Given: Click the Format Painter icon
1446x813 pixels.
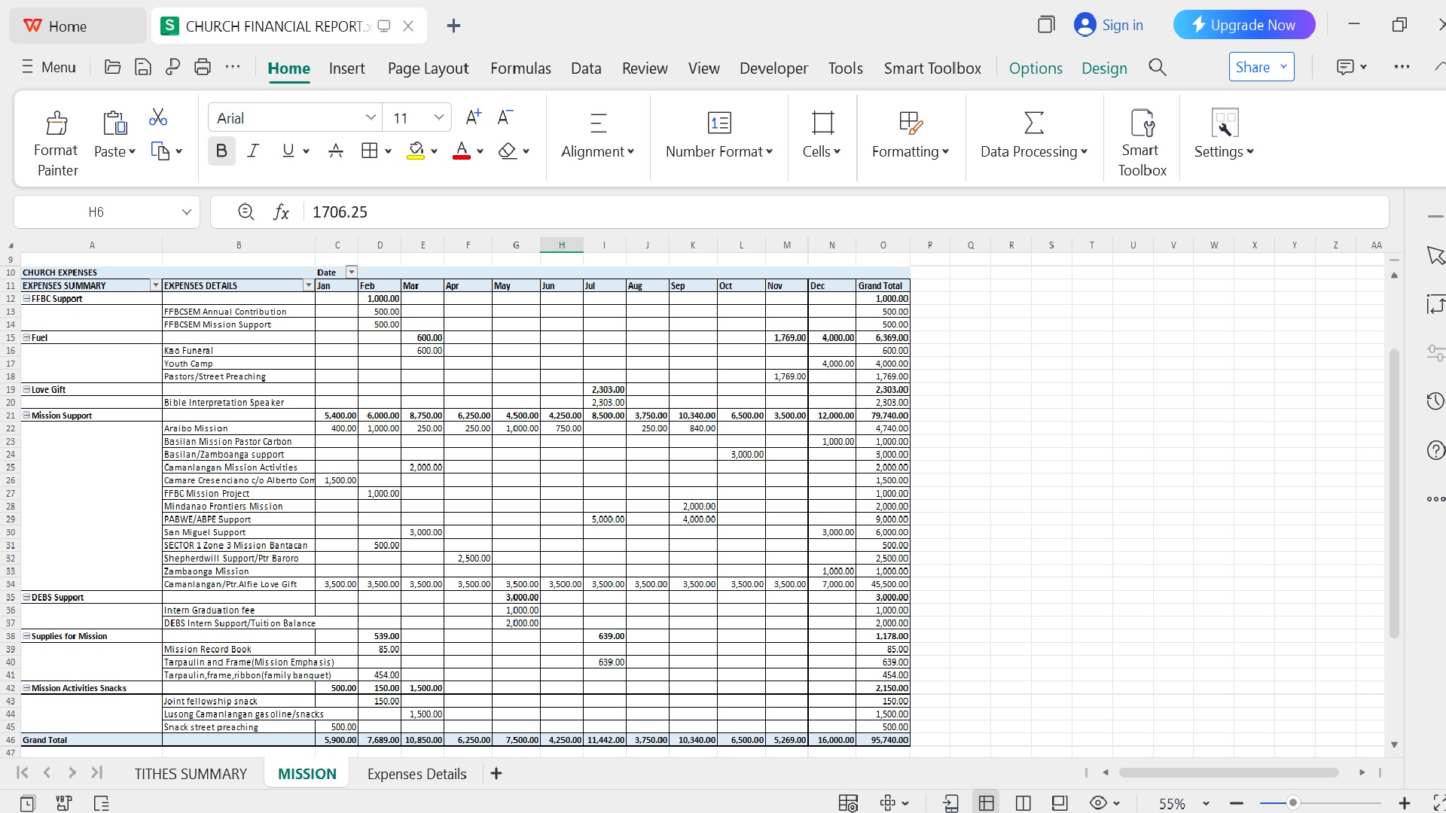Looking at the screenshot, I should click(x=56, y=123).
